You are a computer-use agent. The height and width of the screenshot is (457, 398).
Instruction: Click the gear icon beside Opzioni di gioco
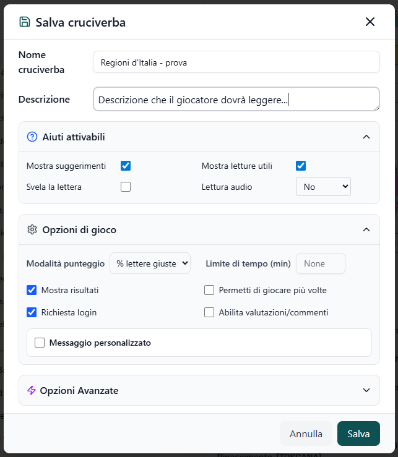(x=32, y=229)
